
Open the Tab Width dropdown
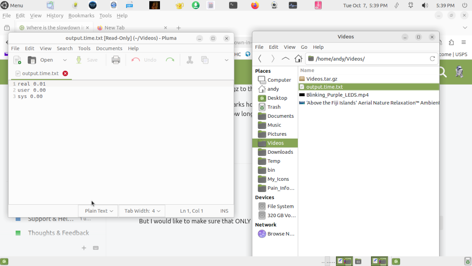[142, 211]
